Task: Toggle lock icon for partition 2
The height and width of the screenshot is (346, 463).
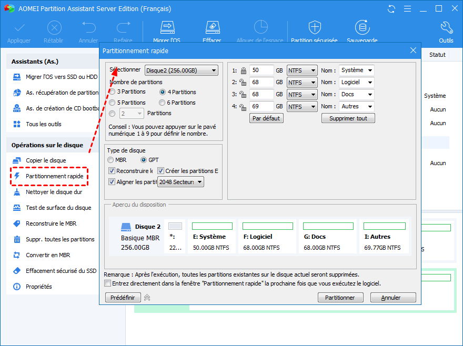Action: click(243, 83)
